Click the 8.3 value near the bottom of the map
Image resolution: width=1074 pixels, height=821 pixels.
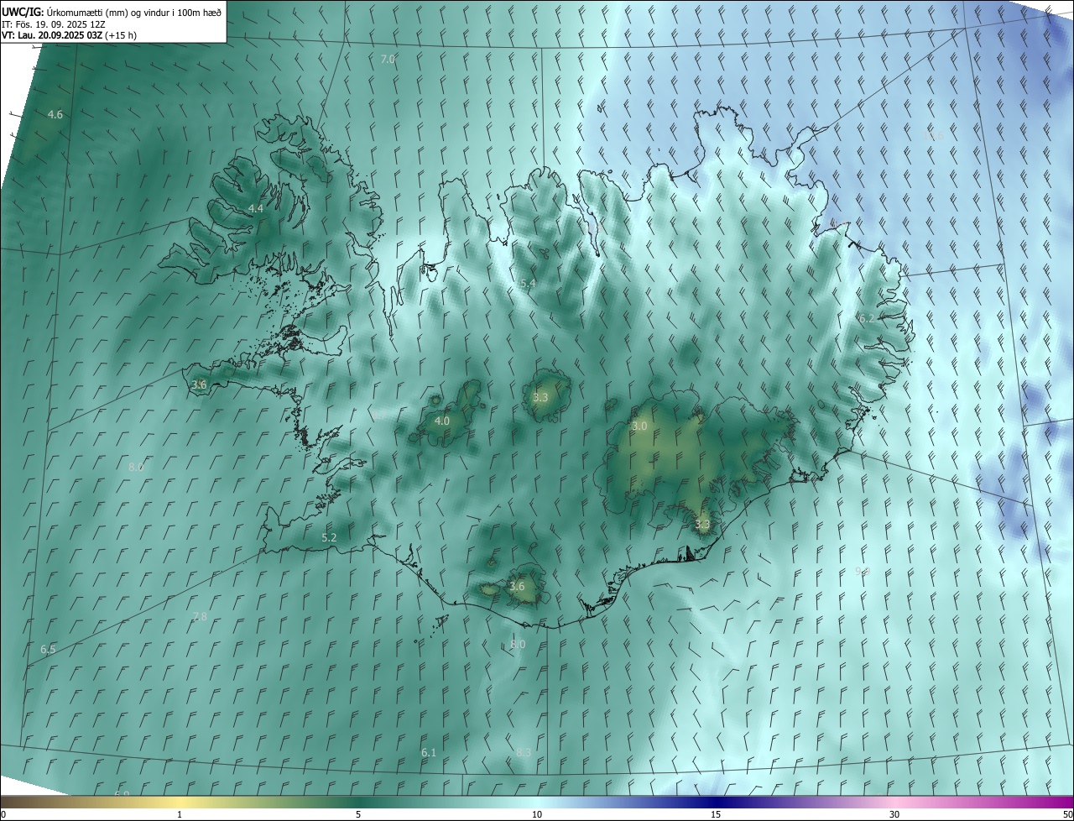524,752
